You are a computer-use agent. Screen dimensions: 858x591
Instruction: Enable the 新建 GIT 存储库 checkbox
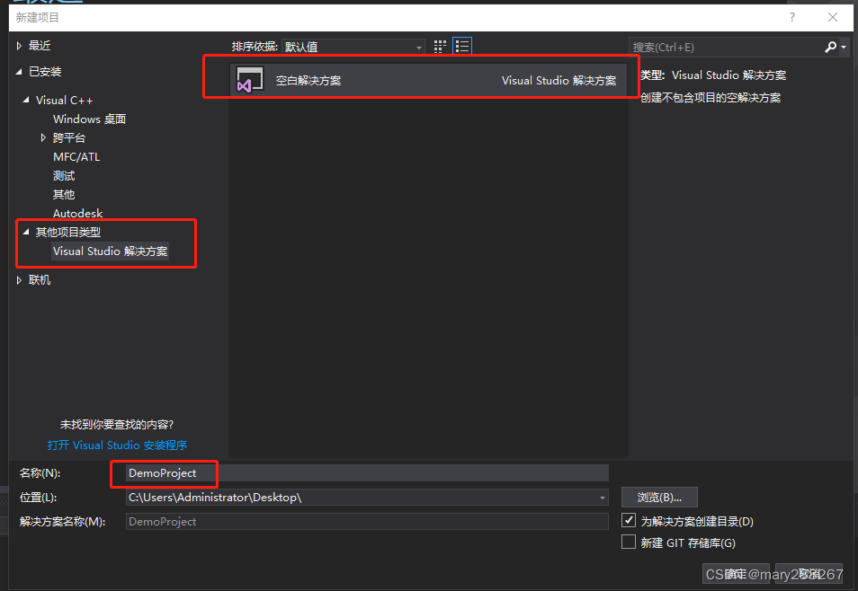coord(628,542)
